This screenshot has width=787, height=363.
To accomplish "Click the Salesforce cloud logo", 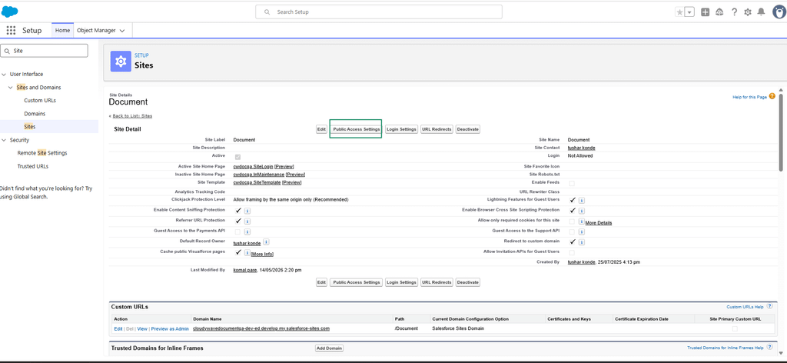I will [x=9, y=11].
